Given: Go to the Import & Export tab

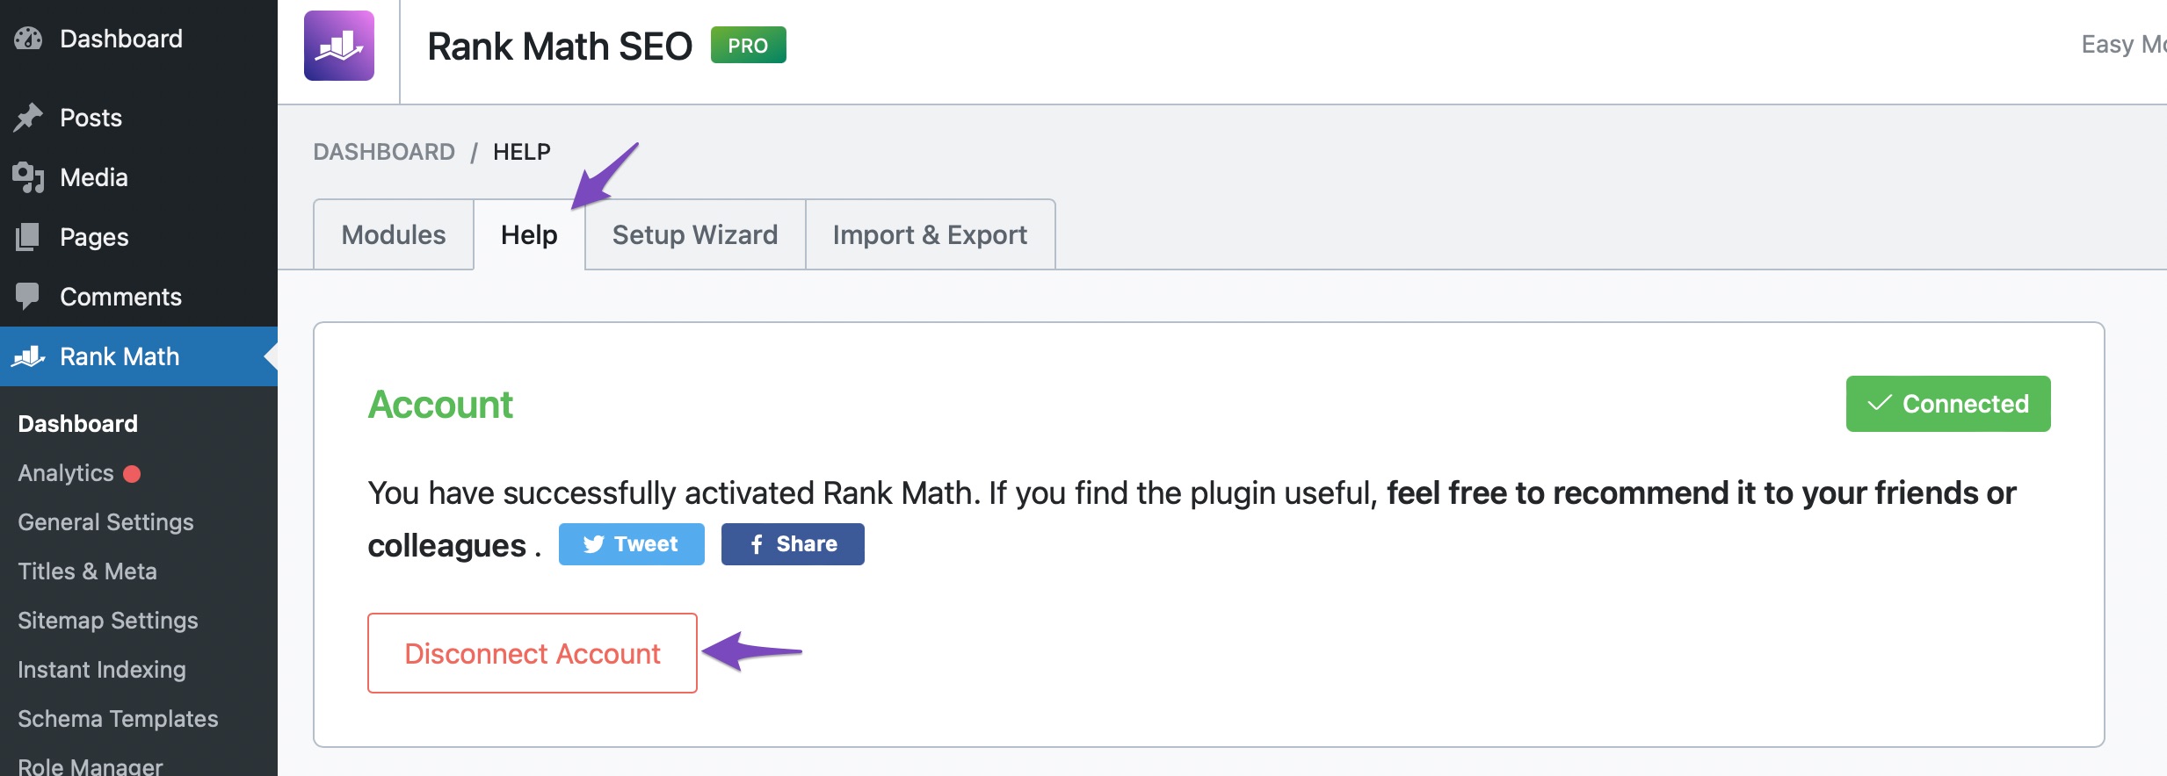Looking at the screenshot, I should coord(930,235).
